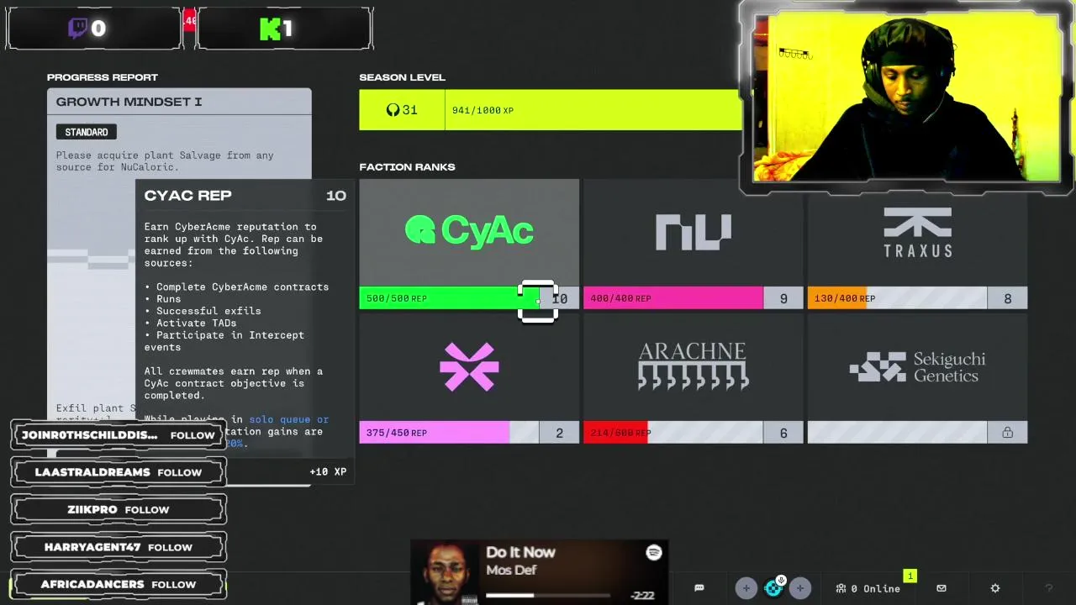Click the NU 400/400 REP pink bar

click(x=673, y=298)
